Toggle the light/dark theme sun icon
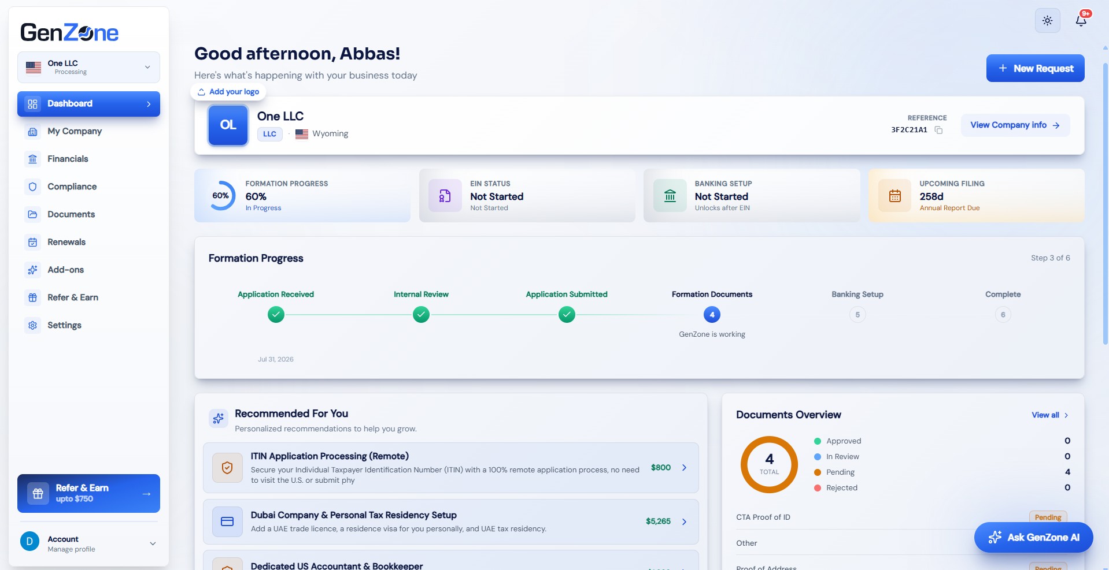Screen dimensions: 1109x570 tap(1047, 21)
